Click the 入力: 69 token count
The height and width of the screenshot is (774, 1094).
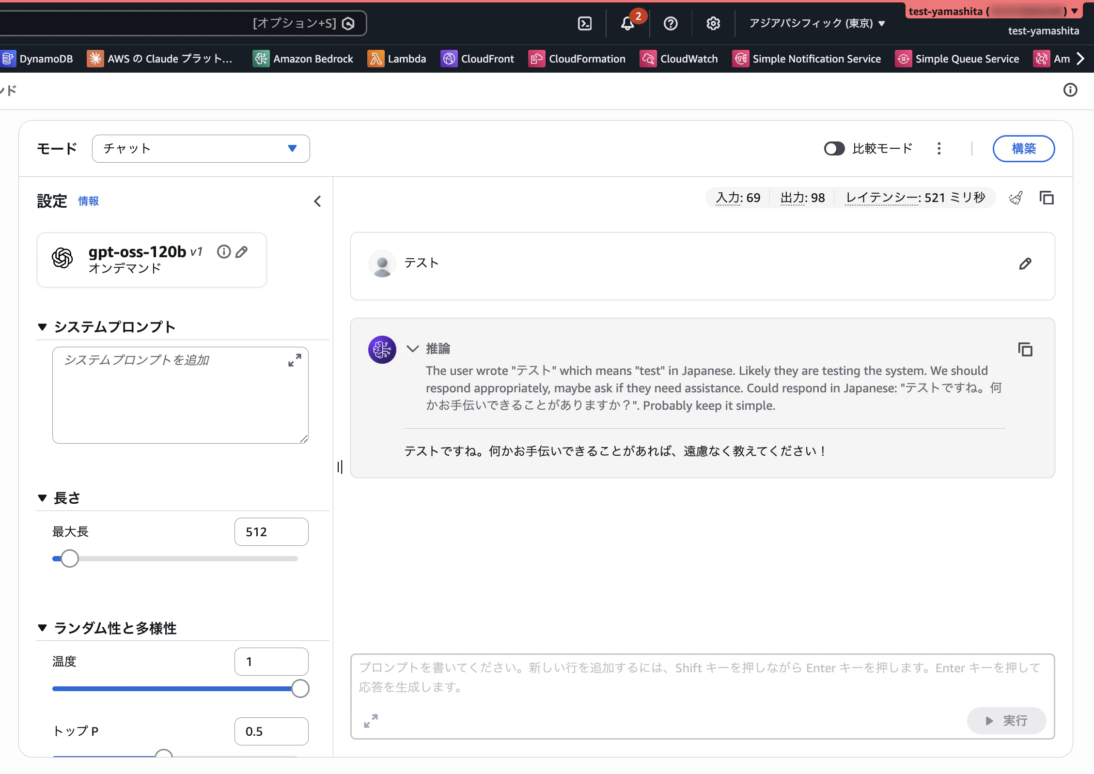[x=738, y=198]
